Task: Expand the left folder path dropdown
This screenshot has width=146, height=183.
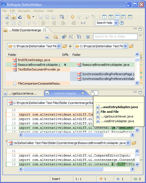Action: (59, 46)
